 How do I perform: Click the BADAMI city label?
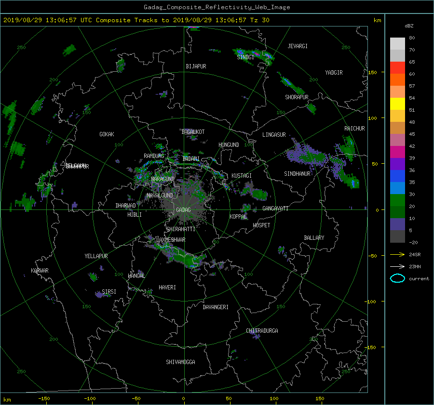click(x=191, y=159)
